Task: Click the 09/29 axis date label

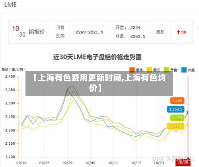Action: (67, 163)
